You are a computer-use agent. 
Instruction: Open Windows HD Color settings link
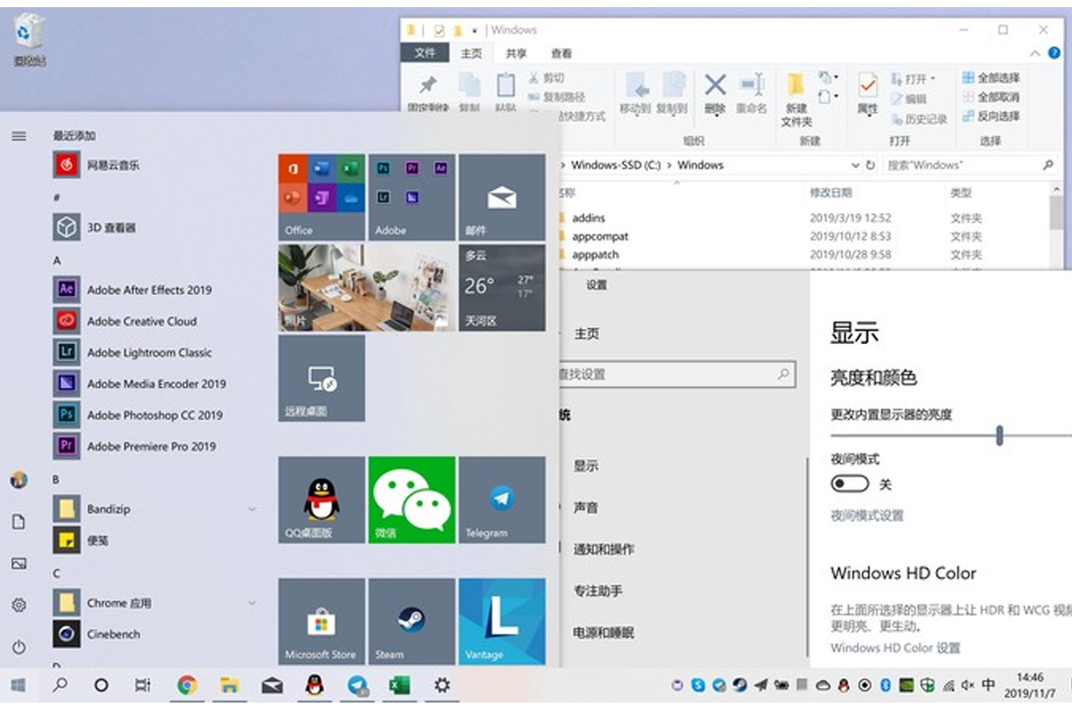[x=895, y=648]
